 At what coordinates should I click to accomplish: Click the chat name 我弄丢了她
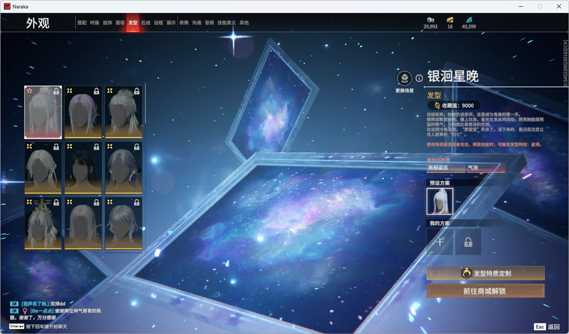pyautogui.click(x=35, y=304)
